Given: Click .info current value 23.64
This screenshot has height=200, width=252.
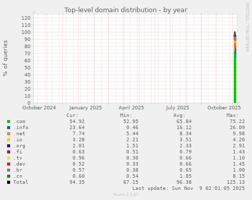Looking at the screenshot, I should click(x=77, y=128).
